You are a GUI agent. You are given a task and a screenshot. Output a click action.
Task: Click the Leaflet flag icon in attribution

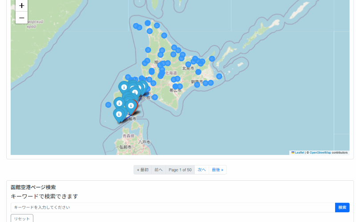pyautogui.click(x=293, y=152)
